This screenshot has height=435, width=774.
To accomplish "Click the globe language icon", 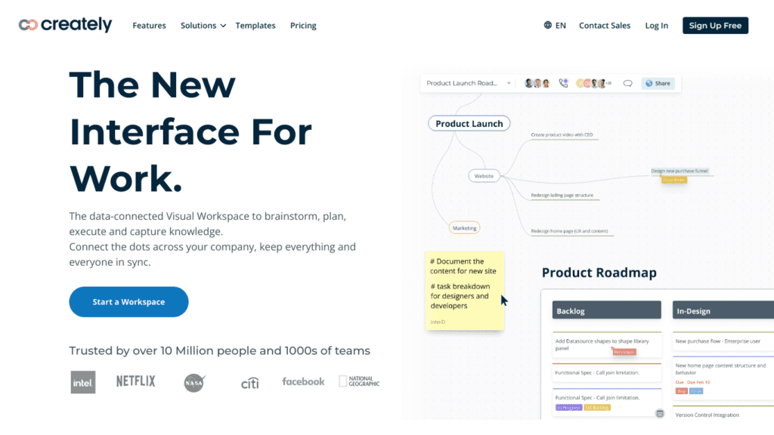I will click(x=548, y=25).
